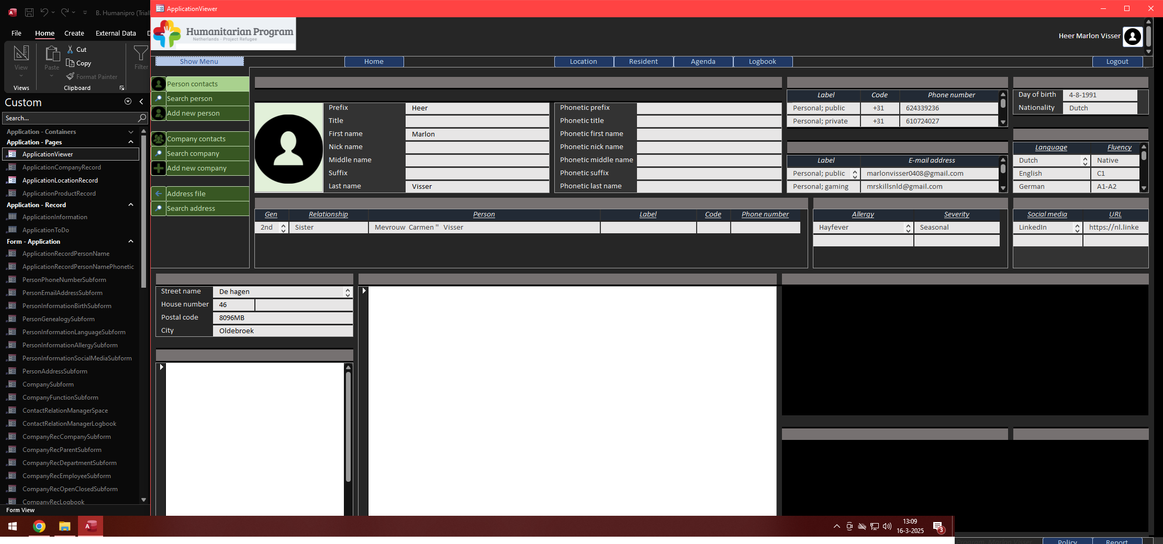
Task: Click the Person contacts icon
Action: (x=159, y=84)
